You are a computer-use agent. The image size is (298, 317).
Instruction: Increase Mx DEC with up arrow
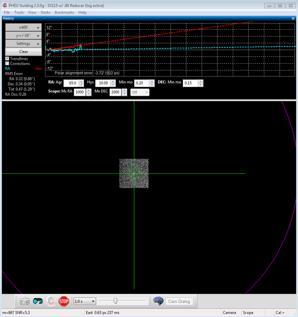click(x=124, y=90)
